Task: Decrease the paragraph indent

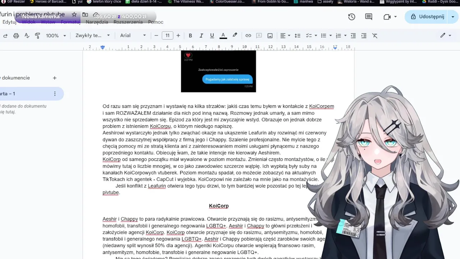Action: (353, 36)
